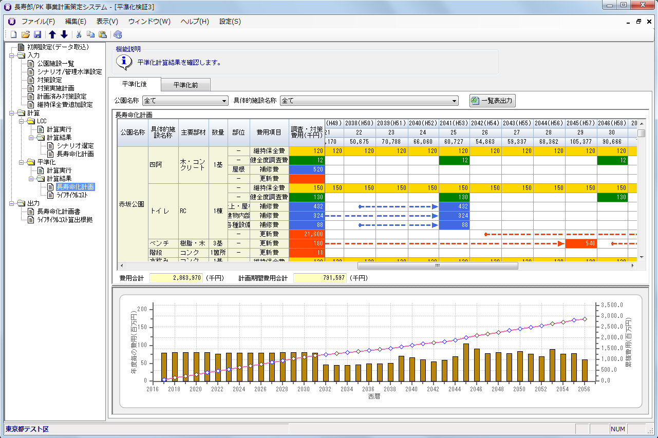This screenshot has width=658, height=438.
Task: Click the Copy toolbar icon
Action: pyautogui.click(x=90, y=34)
